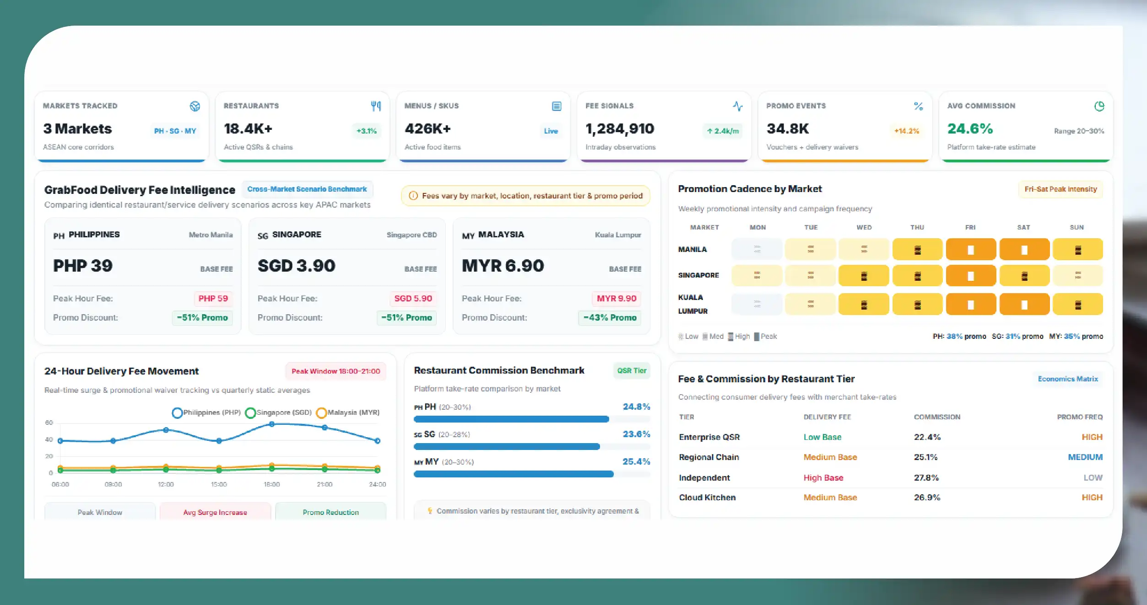The width and height of the screenshot is (1147, 605).
Task: Toggle Malaysia (MYR) legend marker
Action: pyautogui.click(x=321, y=412)
